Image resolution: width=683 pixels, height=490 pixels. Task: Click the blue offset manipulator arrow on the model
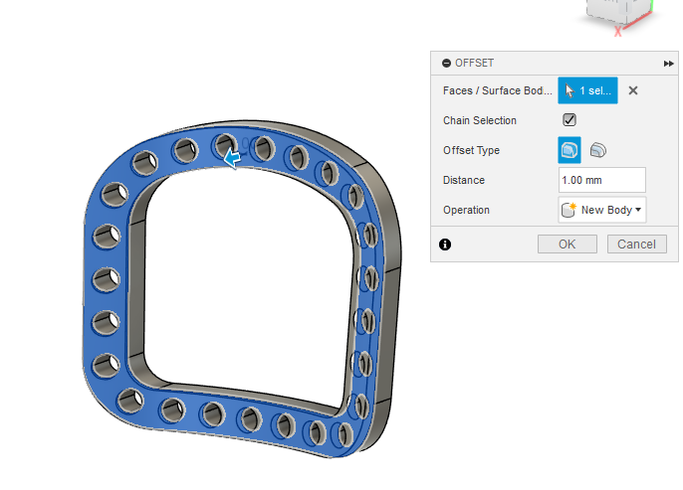(232, 157)
